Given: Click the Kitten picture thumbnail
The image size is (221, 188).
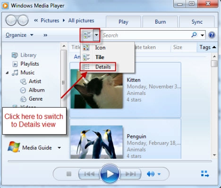Looking at the screenshot, I should pos(96,89).
